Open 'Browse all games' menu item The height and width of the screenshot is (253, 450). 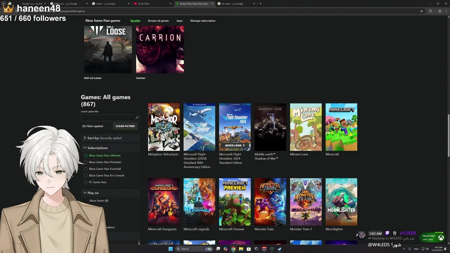point(158,21)
